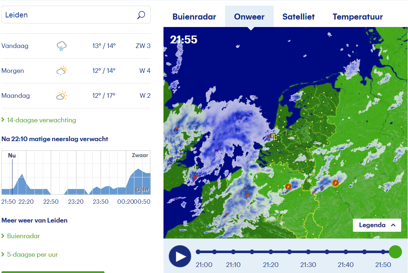Screen dimensions: 408x273
Task: Click the precipitation graph
Action: click(x=76, y=172)
